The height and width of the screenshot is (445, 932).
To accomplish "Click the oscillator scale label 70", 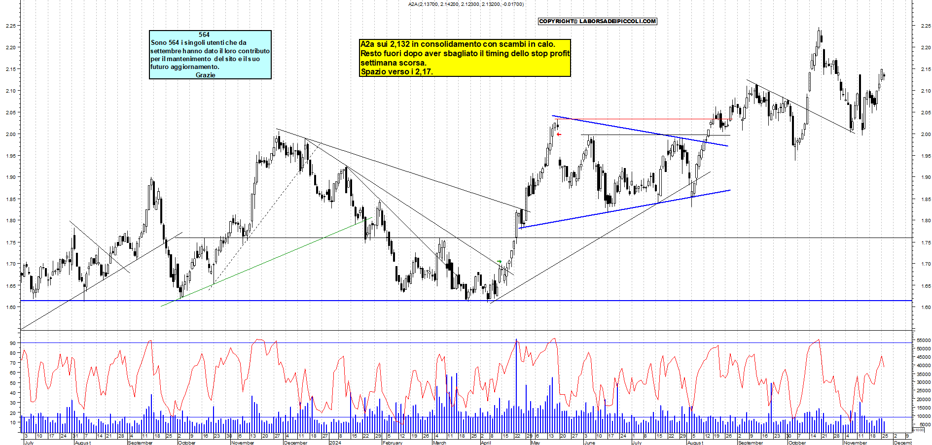I will coord(12,363).
